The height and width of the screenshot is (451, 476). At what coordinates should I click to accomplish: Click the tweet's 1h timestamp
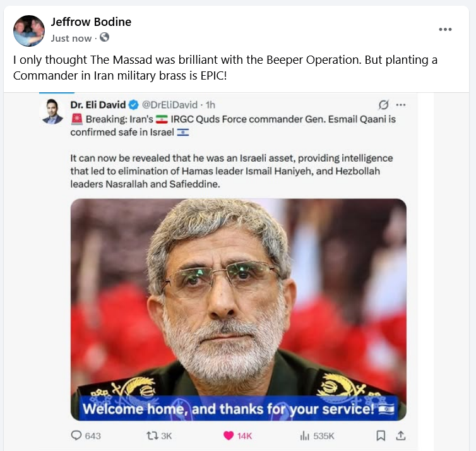tap(210, 105)
